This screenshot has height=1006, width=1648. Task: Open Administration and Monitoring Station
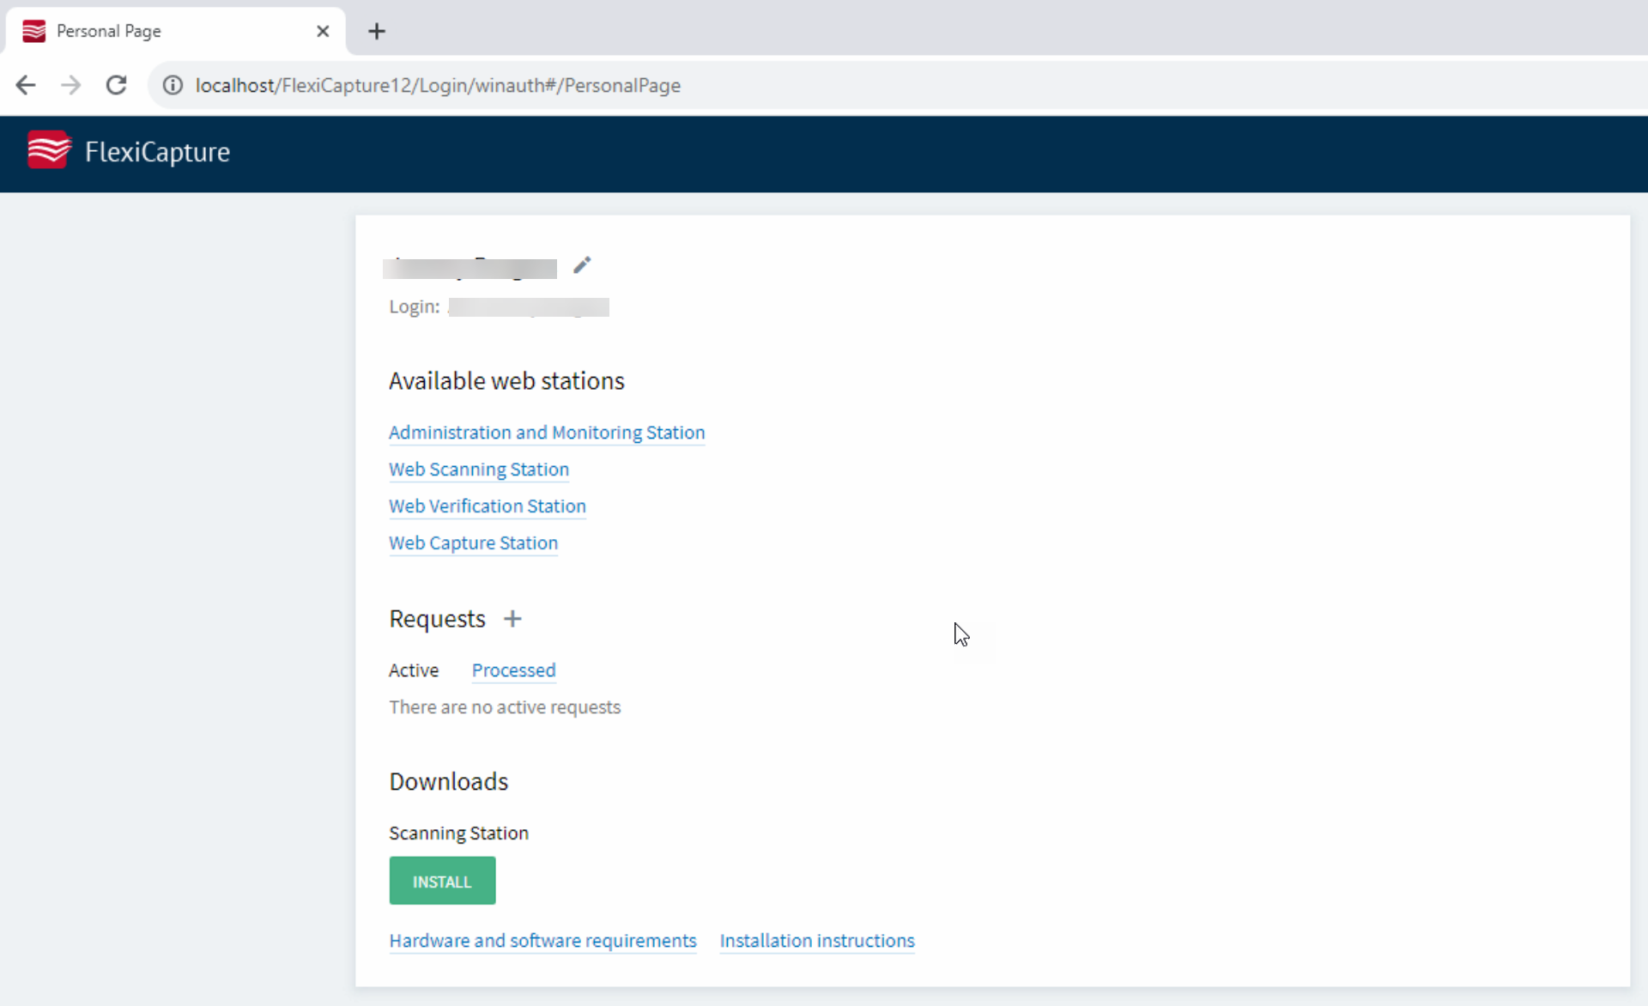tap(547, 433)
